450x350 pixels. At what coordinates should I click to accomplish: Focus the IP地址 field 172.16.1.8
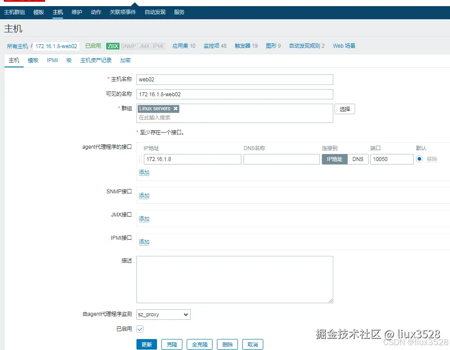coord(192,159)
